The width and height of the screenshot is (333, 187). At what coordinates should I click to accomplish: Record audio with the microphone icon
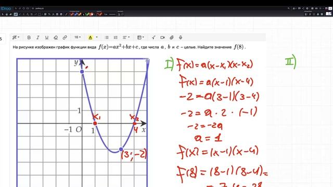181,37
